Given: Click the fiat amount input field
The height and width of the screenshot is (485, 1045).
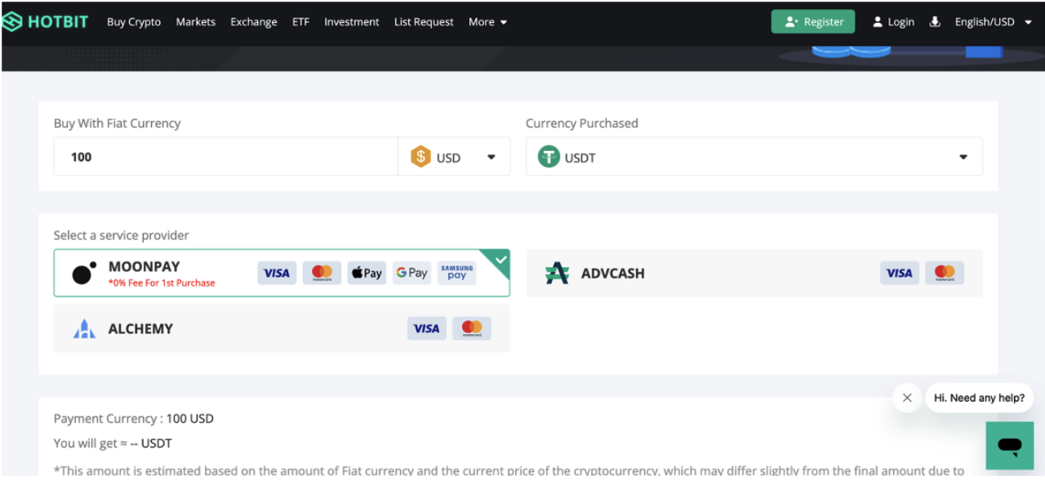Looking at the screenshot, I should [225, 157].
